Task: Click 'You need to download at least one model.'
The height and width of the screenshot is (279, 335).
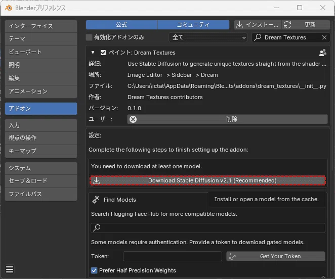Action: click(146, 166)
